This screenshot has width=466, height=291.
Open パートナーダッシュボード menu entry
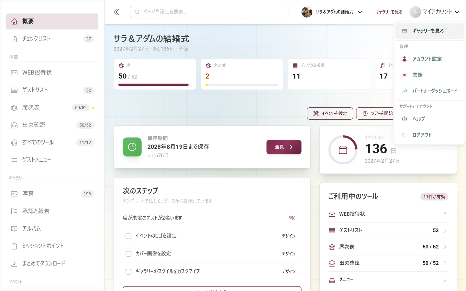coord(429,91)
